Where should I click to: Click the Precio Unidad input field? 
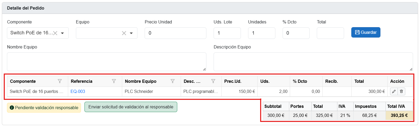pyautogui.click(x=175, y=33)
